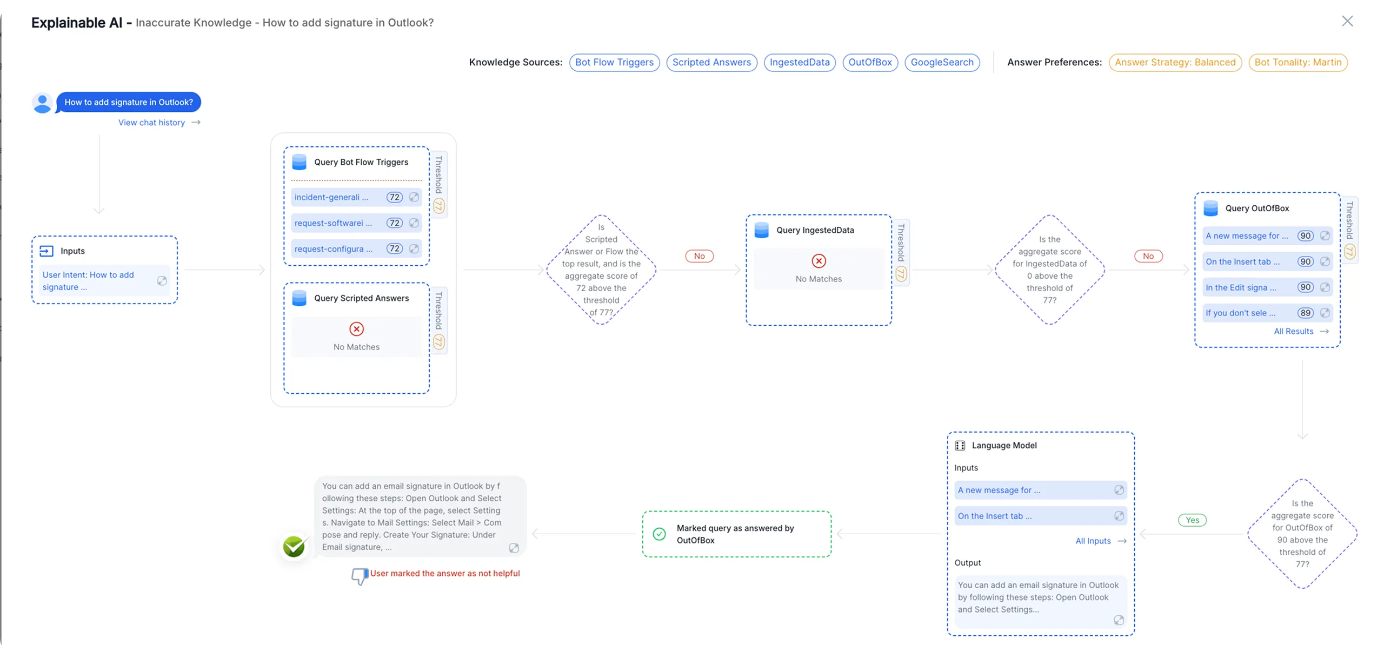Open Bot Tonality: Martin preference
The image size is (1384, 659).
[1297, 63]
